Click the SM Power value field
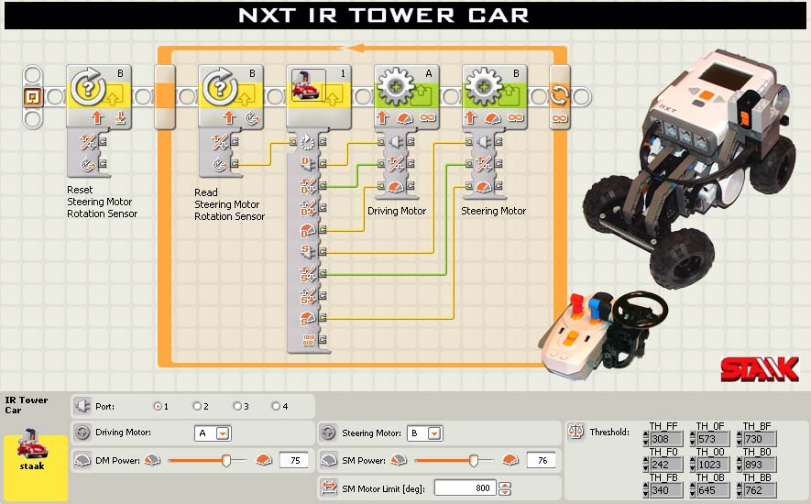 541,460
